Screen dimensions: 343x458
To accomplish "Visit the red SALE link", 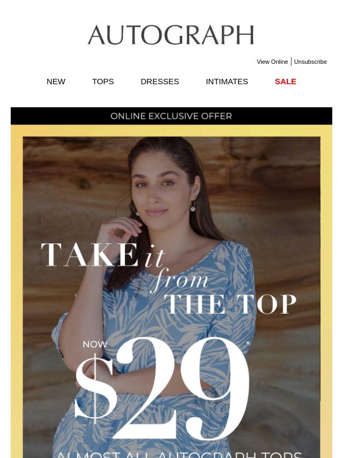I will pos(286,82).
